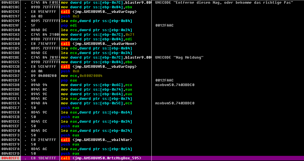Click hex bytes 58
The height and width of the screenshot is (161, 304).
coord(33,80)
